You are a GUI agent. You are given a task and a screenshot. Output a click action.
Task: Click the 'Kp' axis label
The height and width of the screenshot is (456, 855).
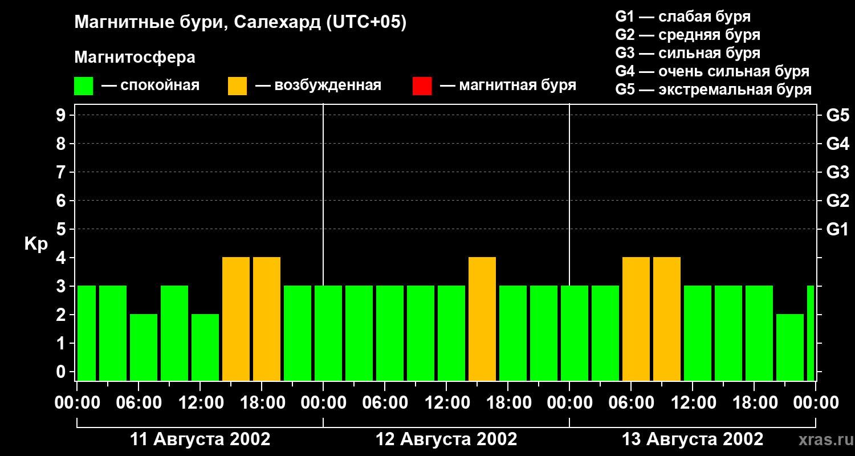[x=36, y=245]
